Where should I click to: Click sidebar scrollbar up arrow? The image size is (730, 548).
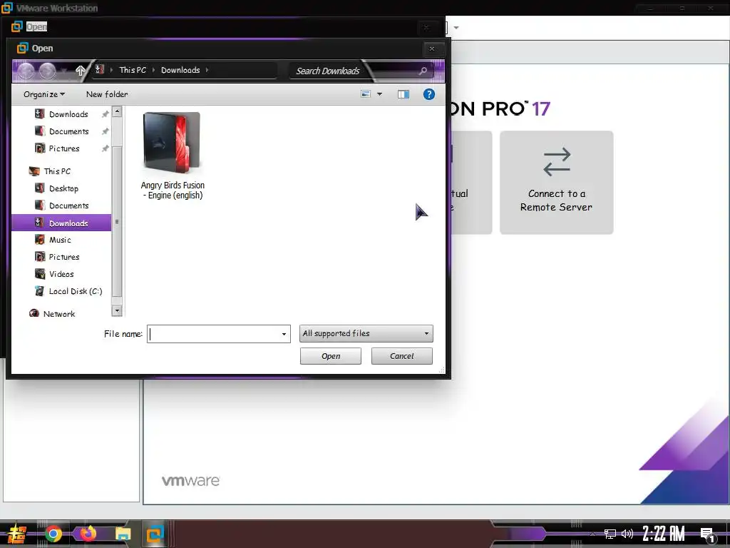[x=117, y=111]
